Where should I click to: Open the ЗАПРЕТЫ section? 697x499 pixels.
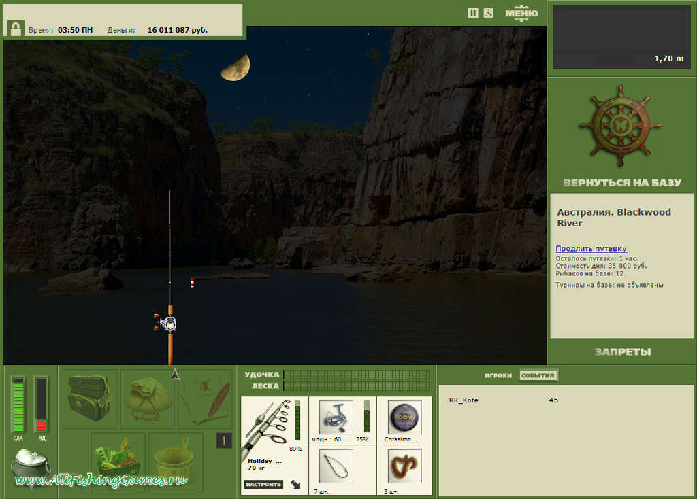(x=623, y=351)
